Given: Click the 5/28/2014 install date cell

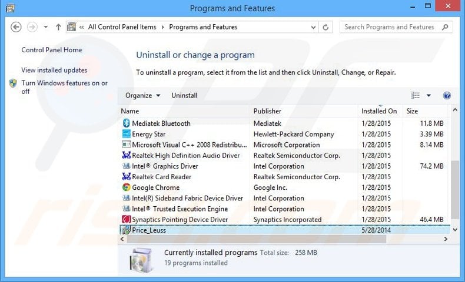Looking at the screenshot, I should (x=376, y=230).
